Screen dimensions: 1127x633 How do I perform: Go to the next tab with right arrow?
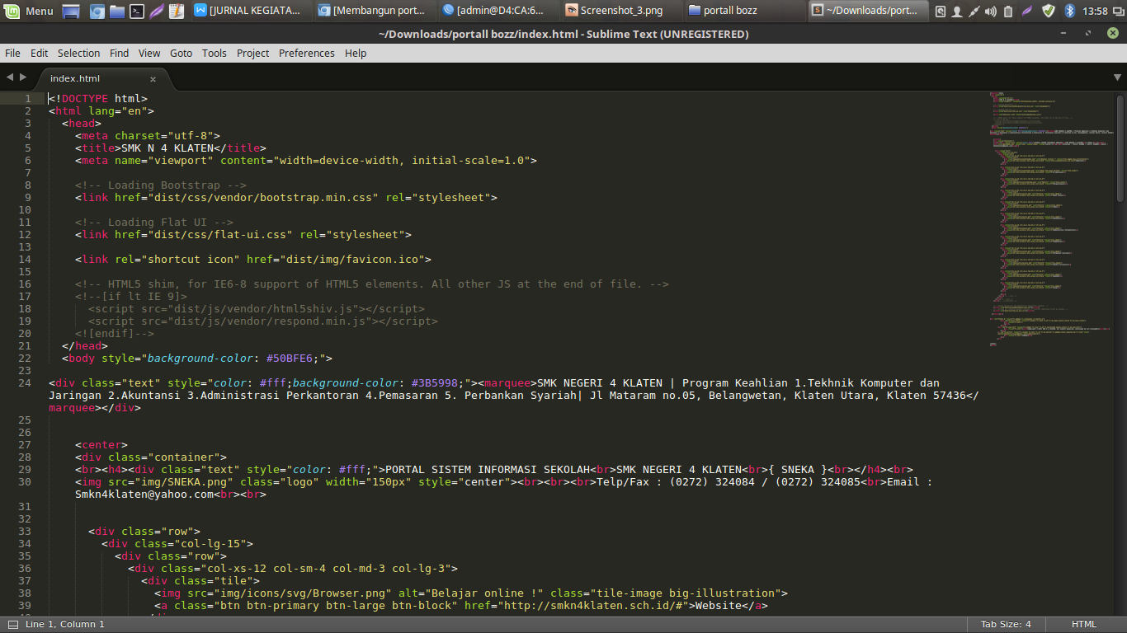click(x=23, y=77)
